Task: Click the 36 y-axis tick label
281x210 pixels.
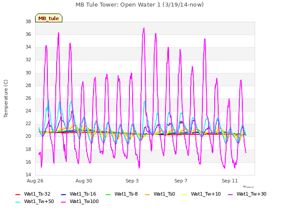Action: click(28, 35)
